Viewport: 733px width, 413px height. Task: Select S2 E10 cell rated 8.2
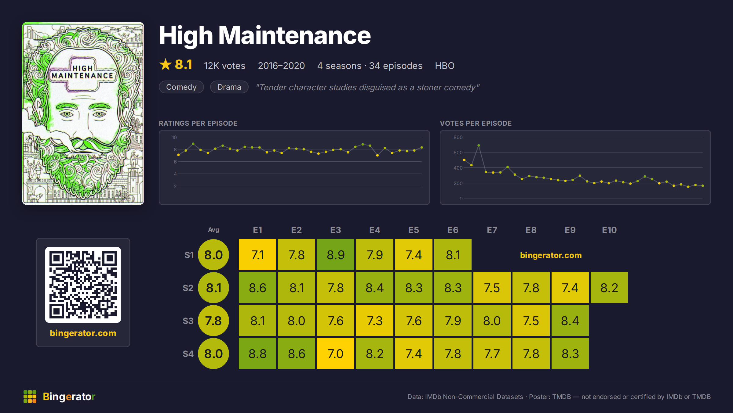pyautogui.click(x=609, y=288)
